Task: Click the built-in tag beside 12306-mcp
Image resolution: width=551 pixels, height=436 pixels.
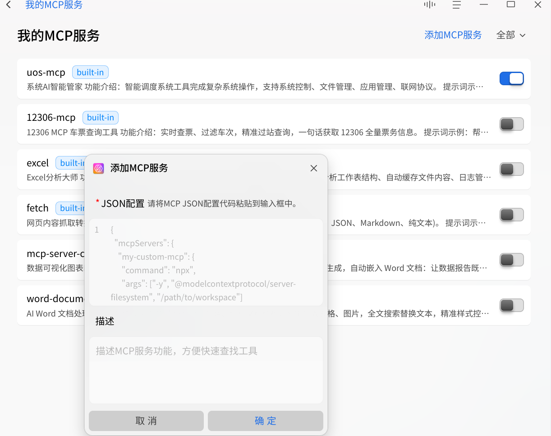Action: point(101,118)
